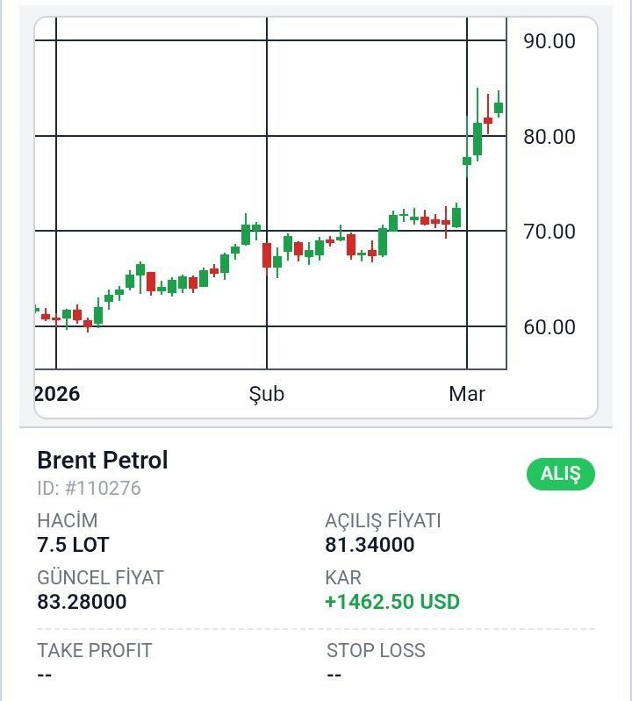Tap the current price 83.28000

click(x=82, y=602)
